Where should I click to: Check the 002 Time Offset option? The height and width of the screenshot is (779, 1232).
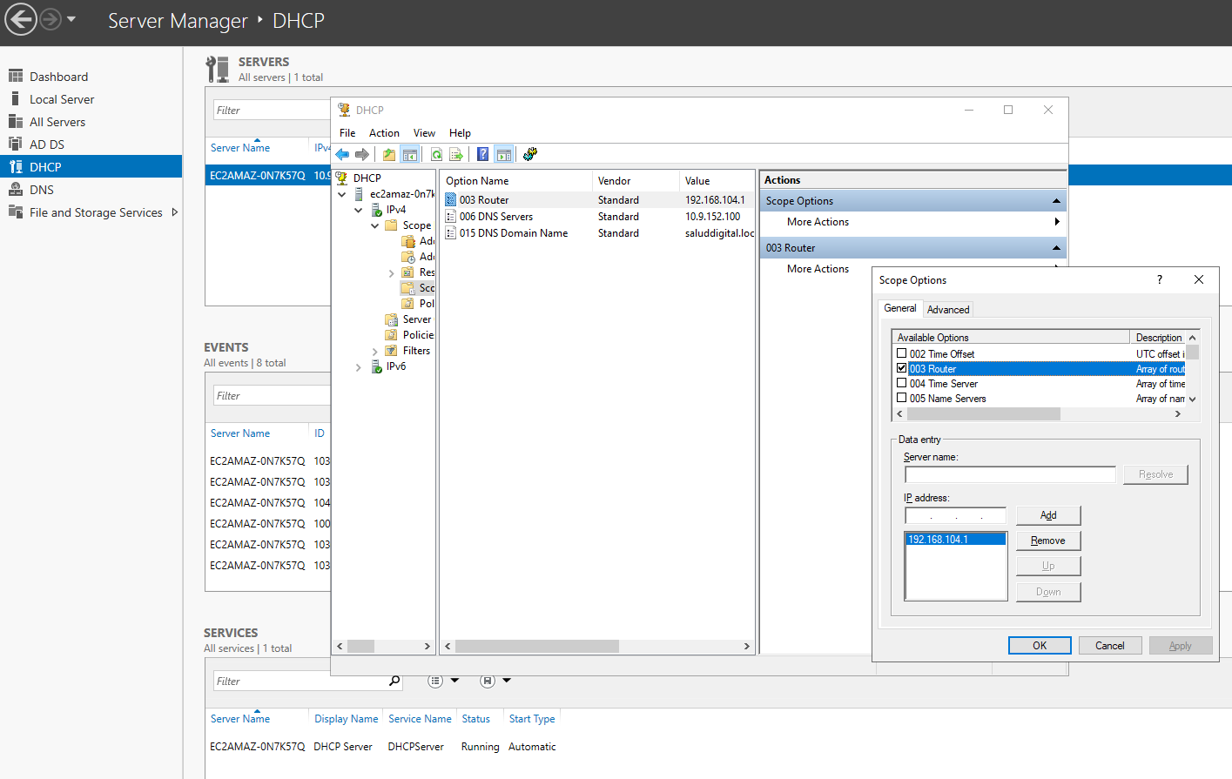[x=902, y=354]
